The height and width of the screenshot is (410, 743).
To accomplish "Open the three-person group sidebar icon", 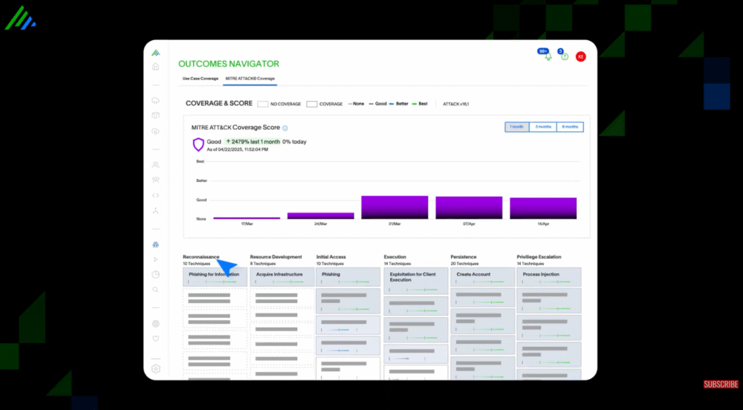I will (x=155, y=180).
